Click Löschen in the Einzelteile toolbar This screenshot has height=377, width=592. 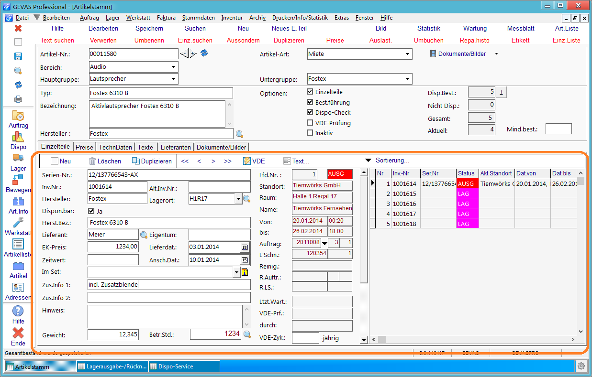(x=105, y=161)
